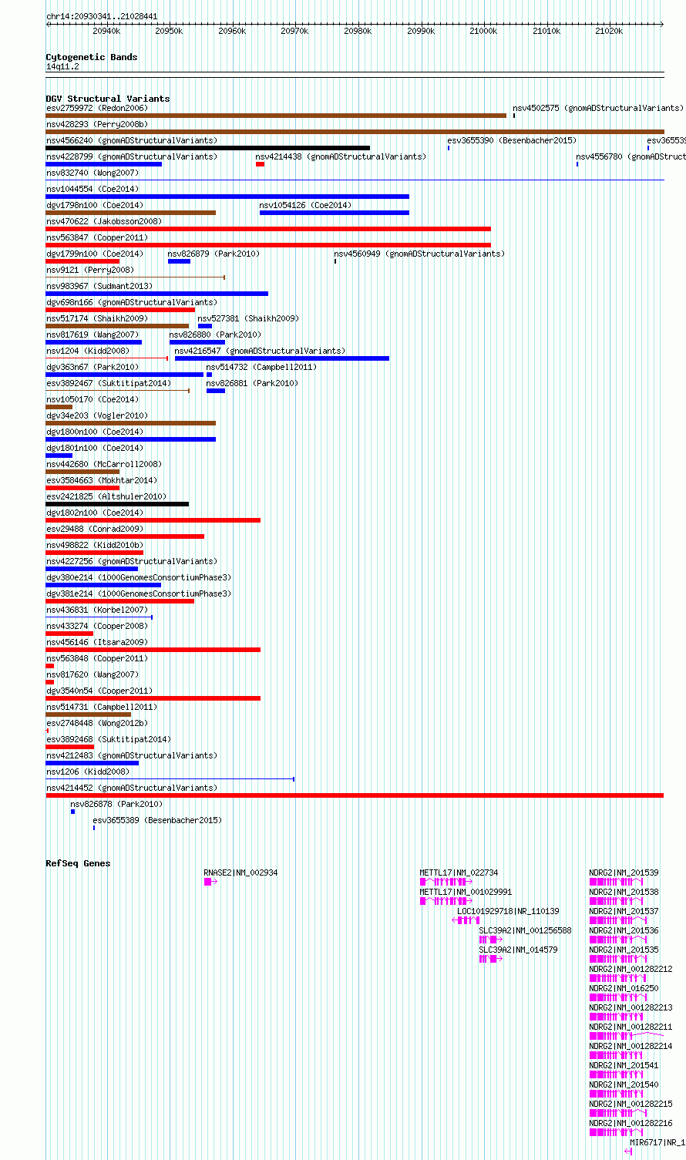The width and height of the screenshot is (686, 1160).
Task: Click esv2748448 (Wong2012b) label
Action: point(96,723)
